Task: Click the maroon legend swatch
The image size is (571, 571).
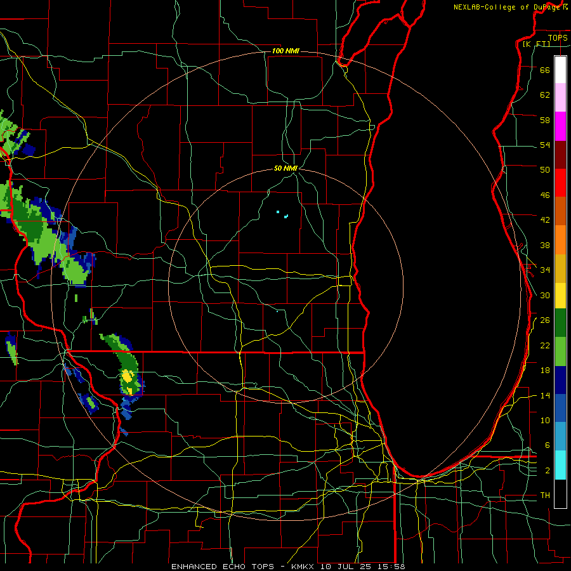Action: [560, 154]
